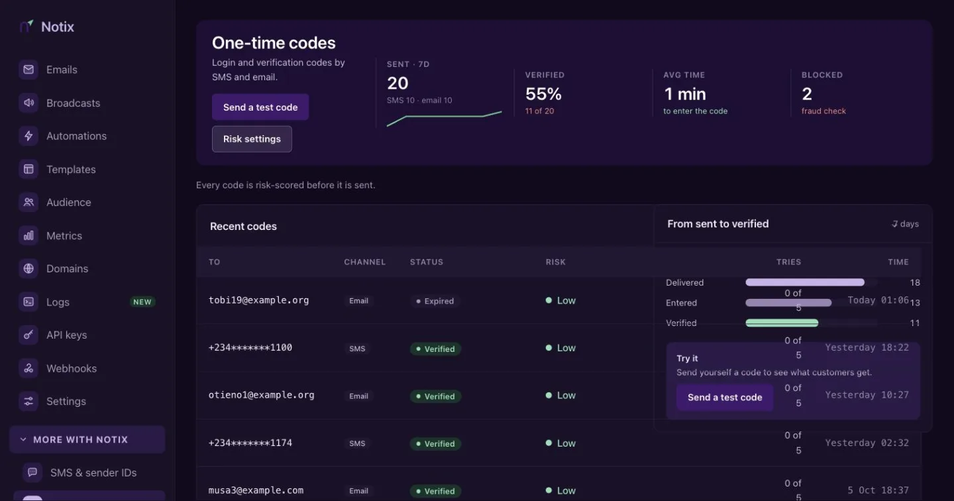Go to the Broadcasts page
Screen dimensions: 954x501
[x=73, y=103]
